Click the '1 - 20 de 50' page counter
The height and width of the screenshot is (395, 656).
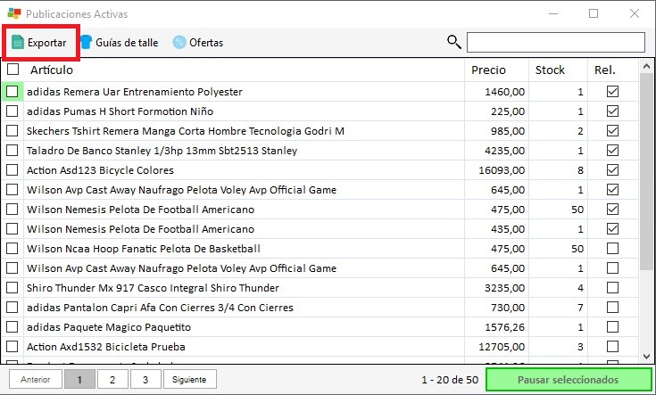click(450, 380)
